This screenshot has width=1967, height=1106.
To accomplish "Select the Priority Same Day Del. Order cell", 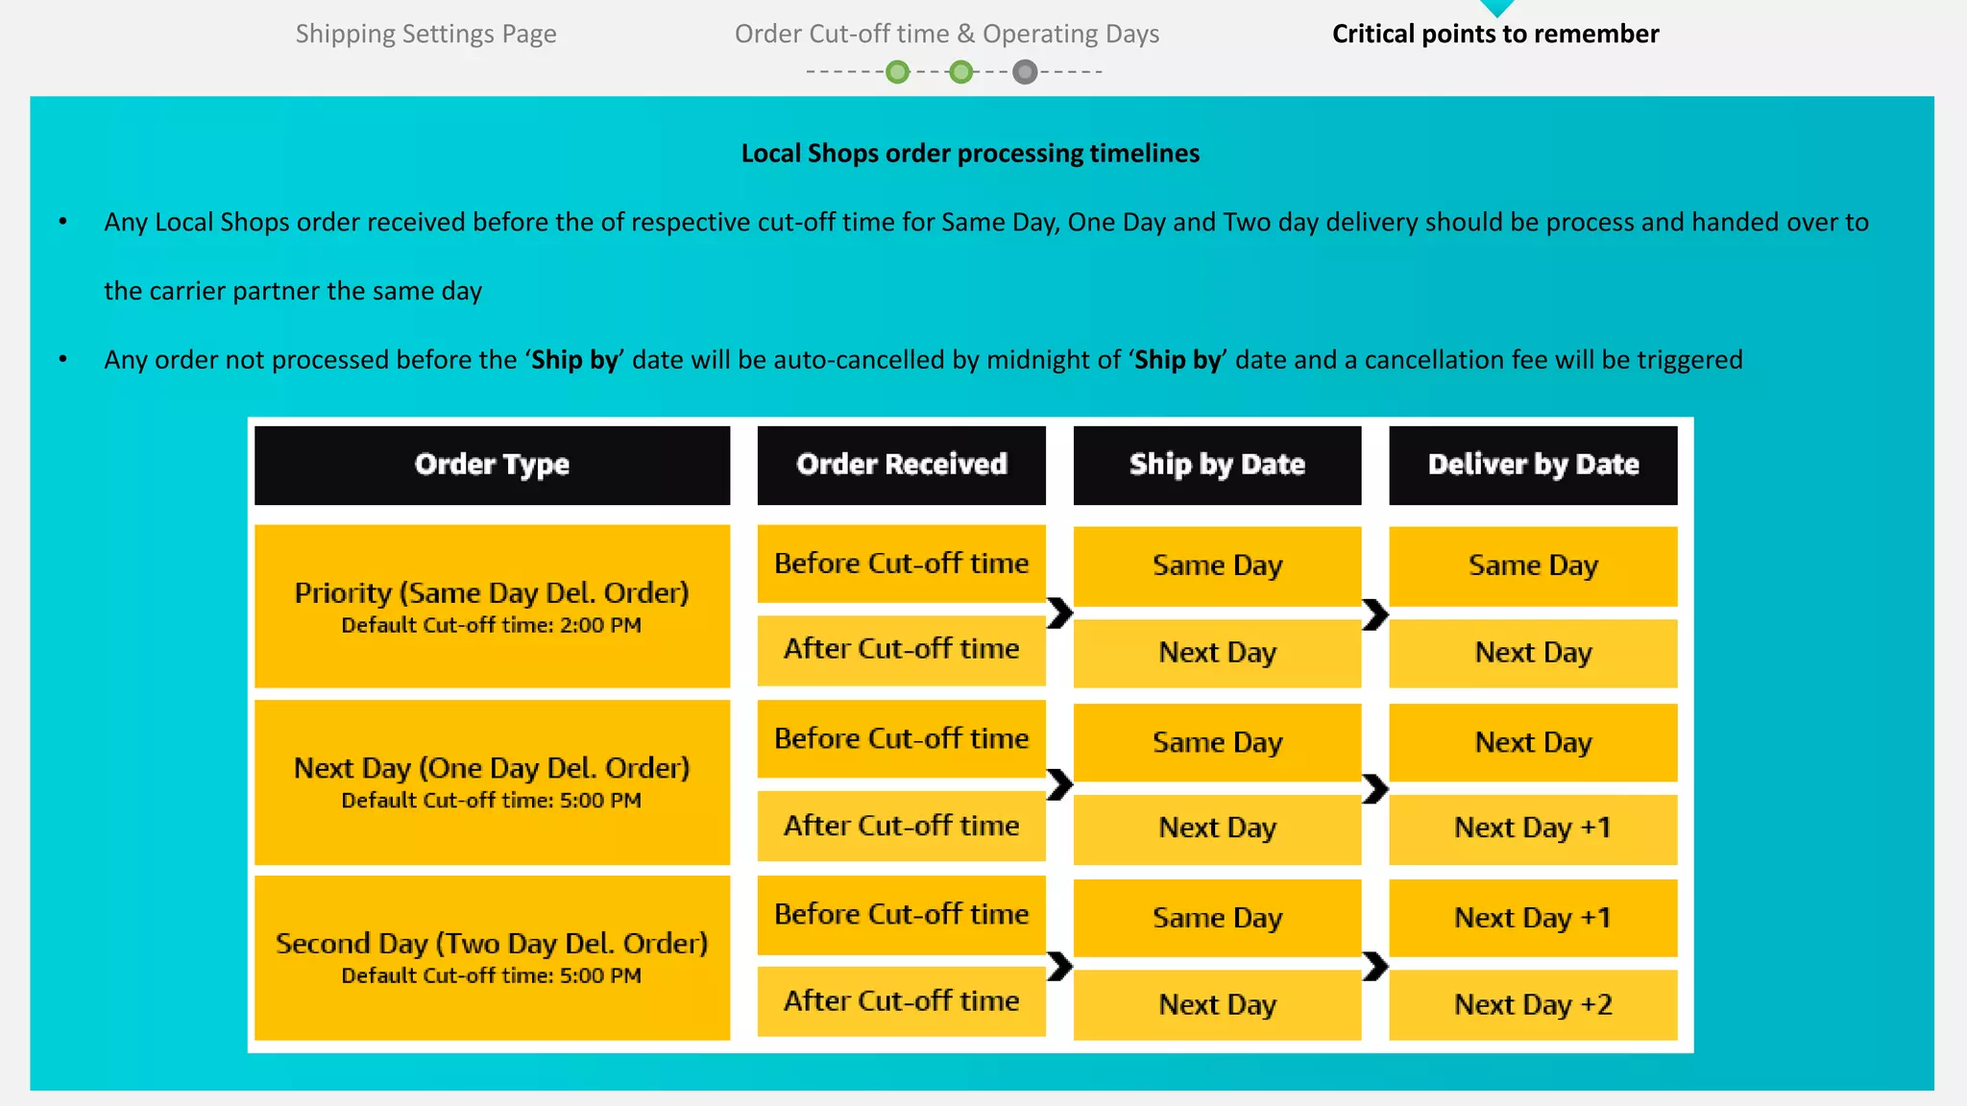I will coord(492,606).
